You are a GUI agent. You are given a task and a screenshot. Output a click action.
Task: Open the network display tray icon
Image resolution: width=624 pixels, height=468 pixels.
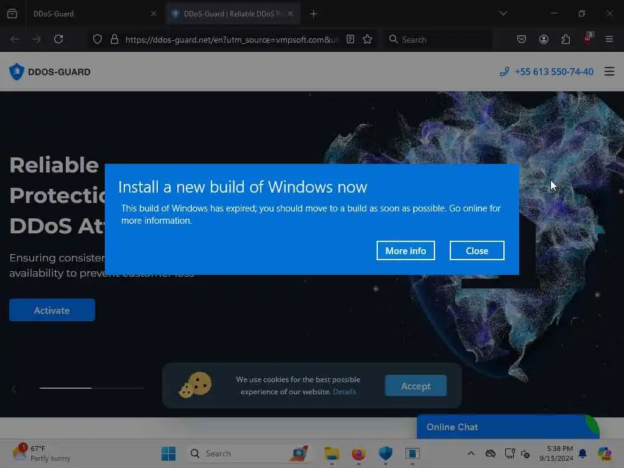coord(510,453)
